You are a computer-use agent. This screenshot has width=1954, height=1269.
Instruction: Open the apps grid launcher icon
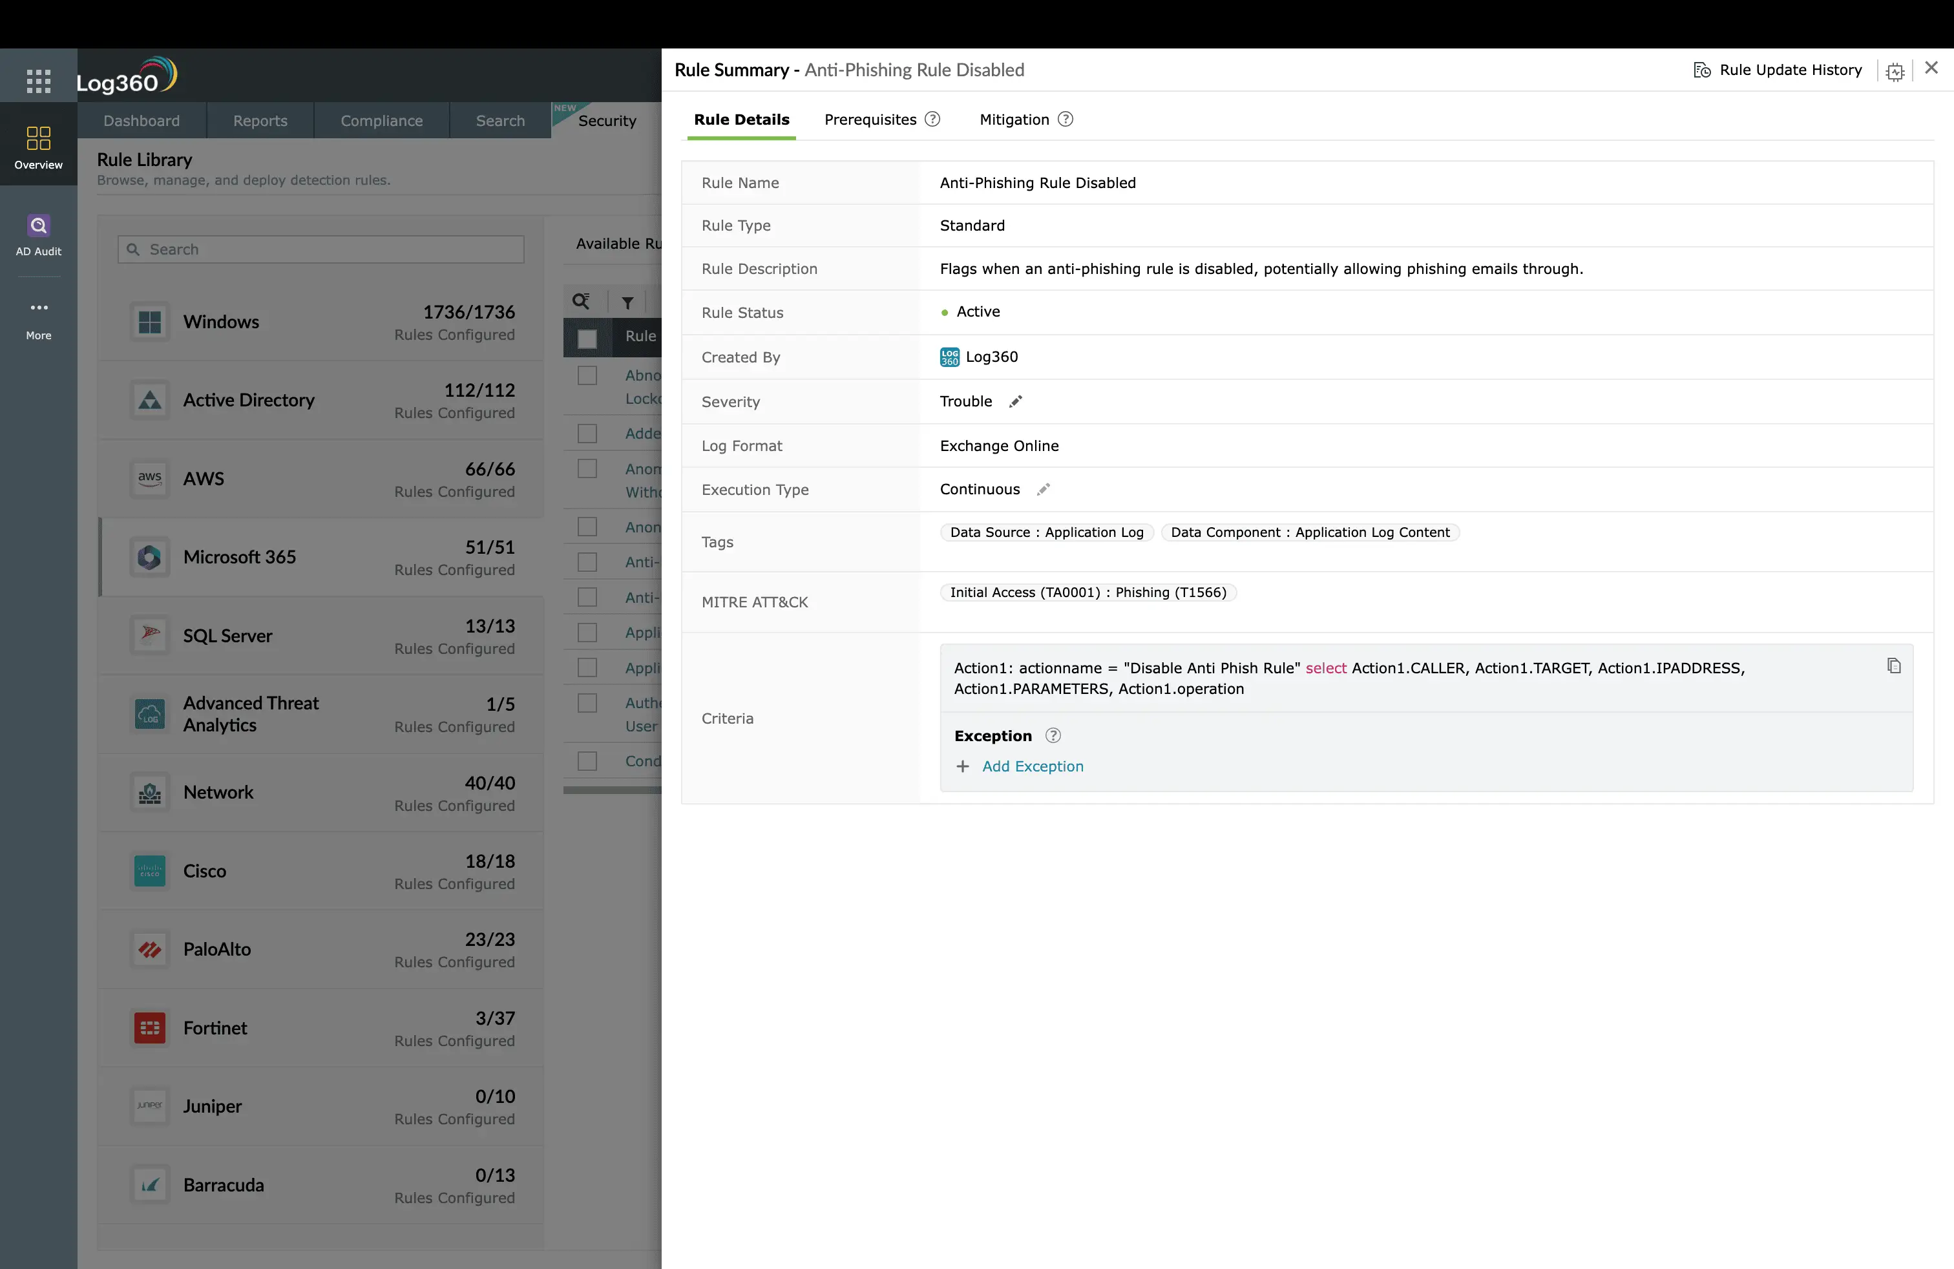point(39,80)
